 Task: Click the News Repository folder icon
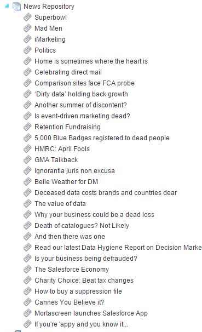[x=17, y=7]
